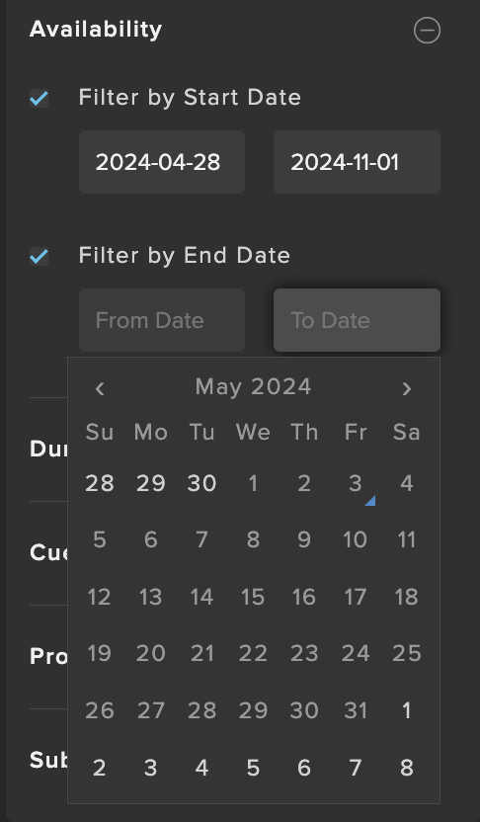480x822 pixels.
Task: Advance calendar to next month
Action: click(x=407, y=388)
